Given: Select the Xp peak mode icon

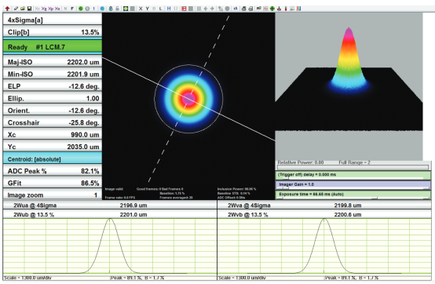Looking at the screenshot, I should pyautogui.click(x=51, y=9).
